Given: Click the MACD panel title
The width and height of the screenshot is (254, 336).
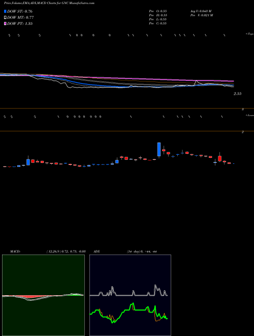Looking at the screenshot, I should click(x=15, y=251).
